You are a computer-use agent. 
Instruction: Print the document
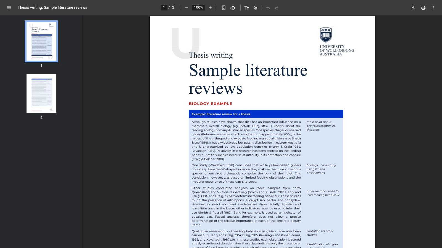coord(423,8)
